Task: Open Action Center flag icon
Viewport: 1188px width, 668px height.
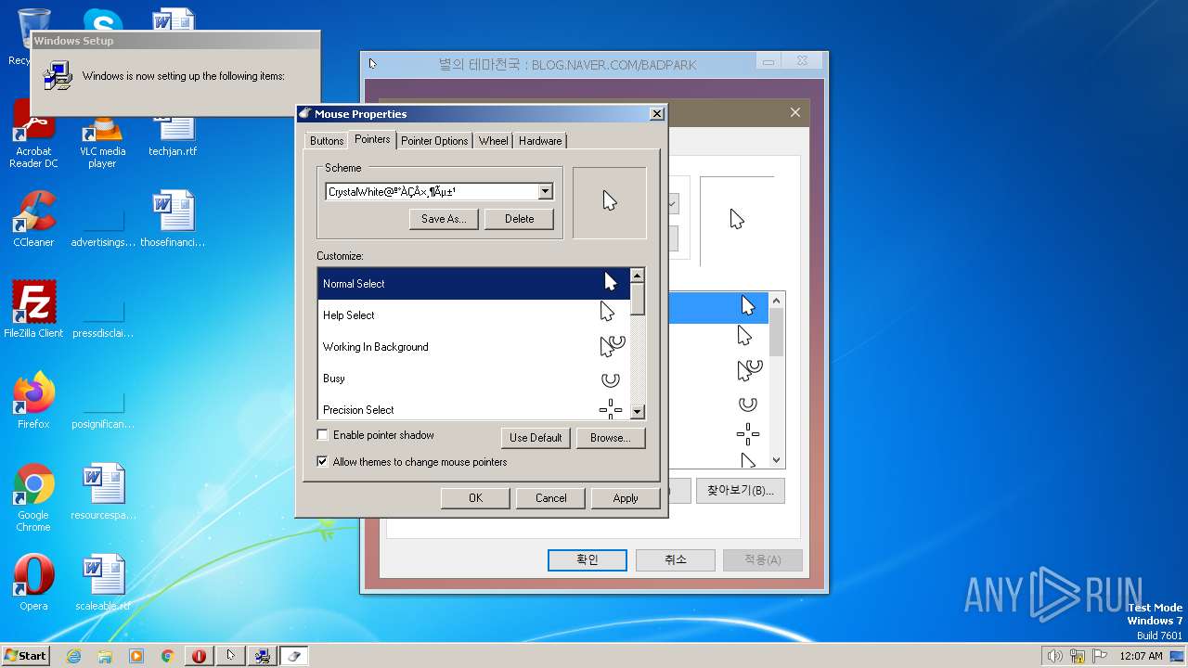Action: (x=1099, y=656)
